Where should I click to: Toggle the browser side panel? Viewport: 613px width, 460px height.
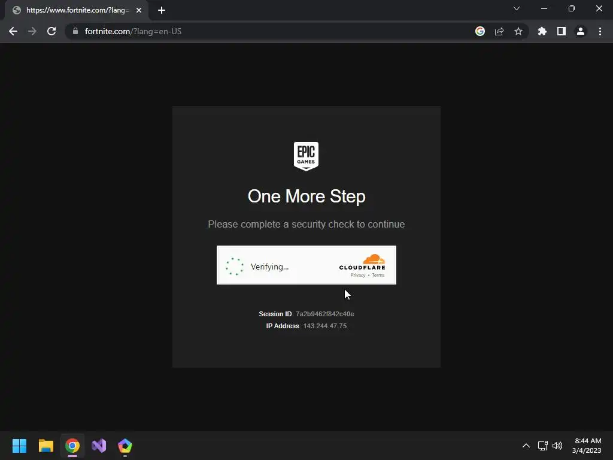(562, 31)
